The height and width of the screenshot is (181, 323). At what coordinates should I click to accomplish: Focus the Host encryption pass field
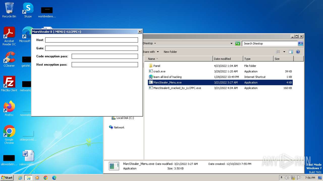pyautogui.click(x=105, y=65)
